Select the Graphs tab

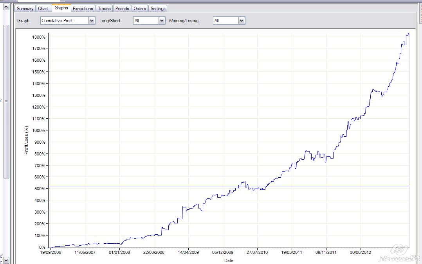[61, 8]
